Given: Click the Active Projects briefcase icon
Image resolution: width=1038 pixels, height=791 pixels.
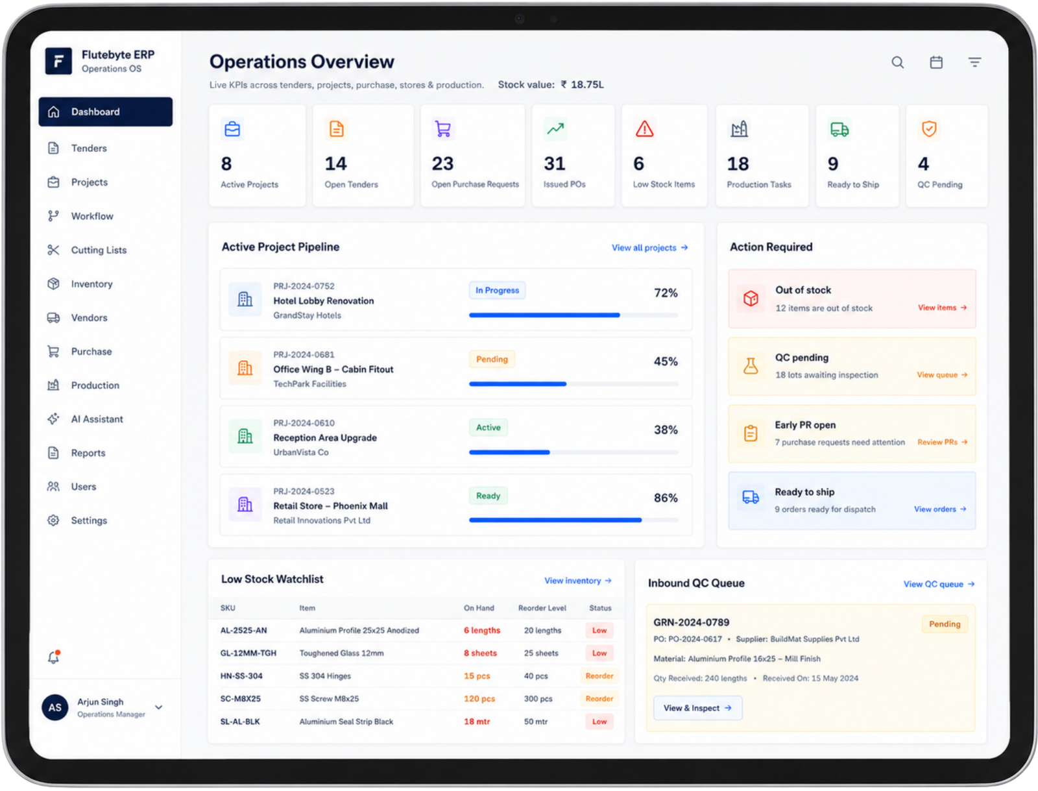Looking at the screenshot, I should click(x=232, y=129).
